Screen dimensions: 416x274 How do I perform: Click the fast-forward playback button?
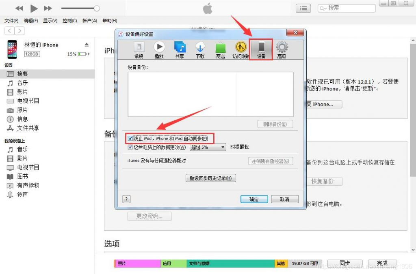coord(48,8)
